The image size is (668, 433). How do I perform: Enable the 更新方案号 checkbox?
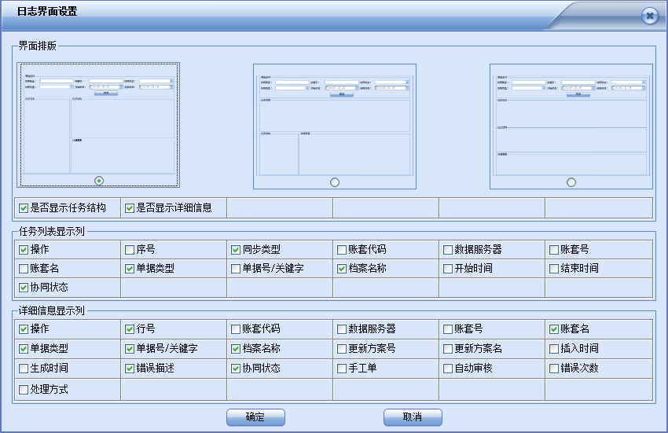pos(342,349)
